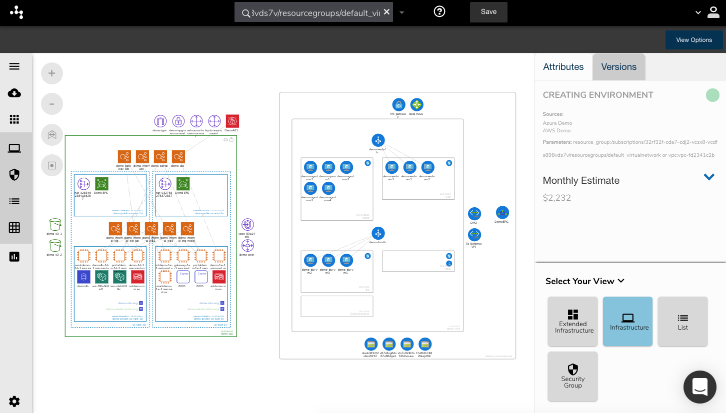
Task: Toggle the List view card
Action: click(x=682, y=321)
